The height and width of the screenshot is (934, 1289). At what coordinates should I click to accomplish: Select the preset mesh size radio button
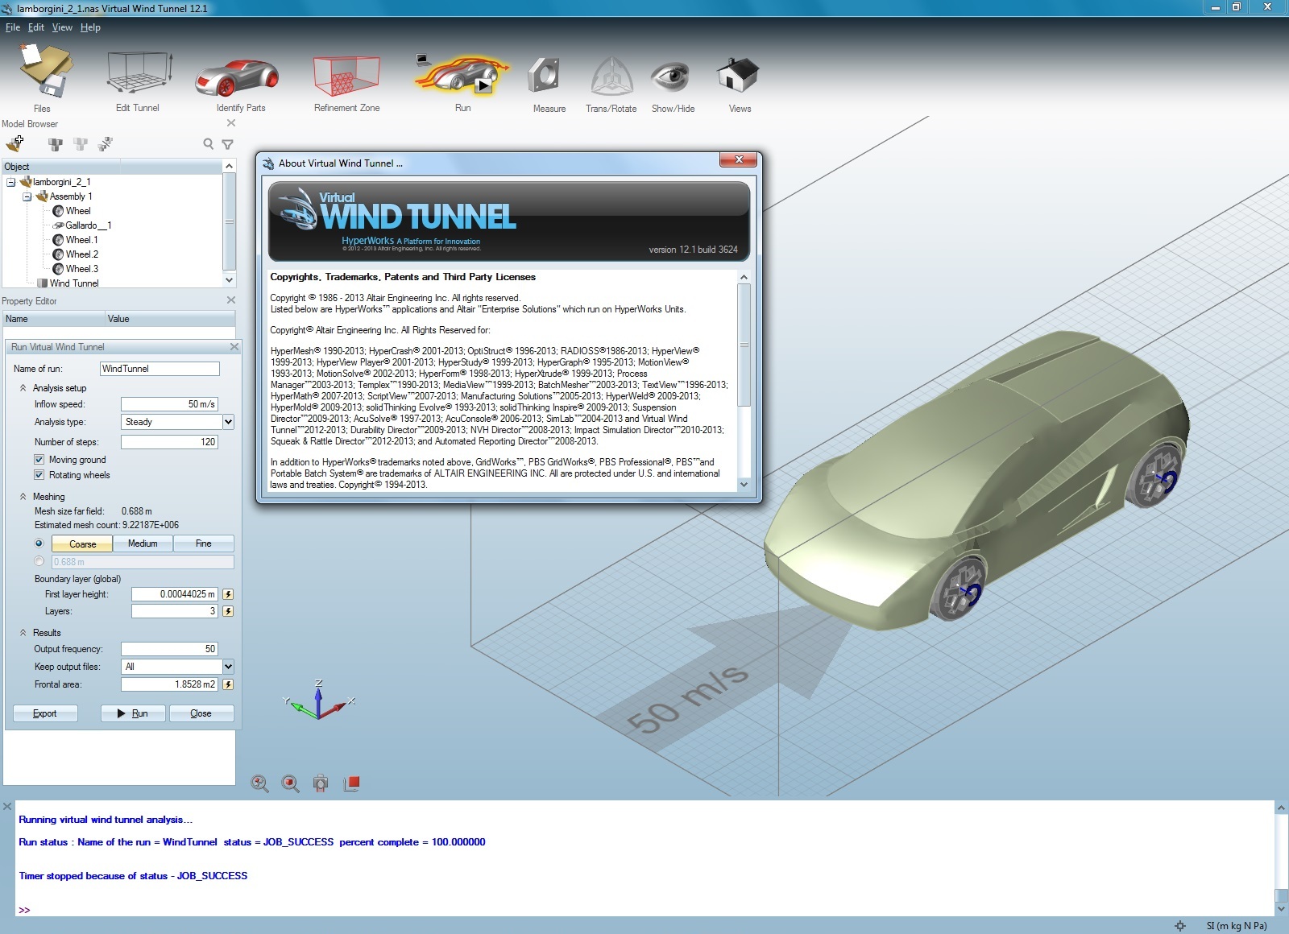point(39,543)
